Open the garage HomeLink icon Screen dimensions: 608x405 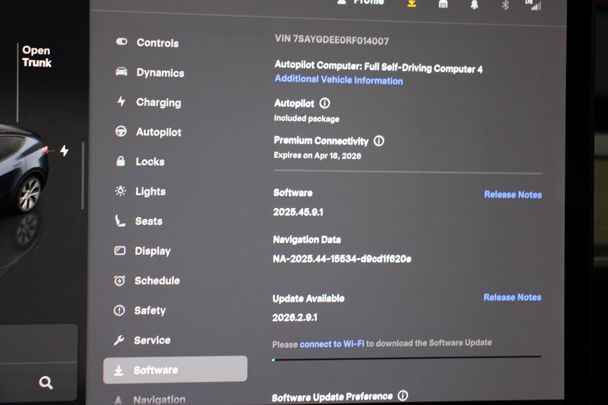[x=443, y=4]
